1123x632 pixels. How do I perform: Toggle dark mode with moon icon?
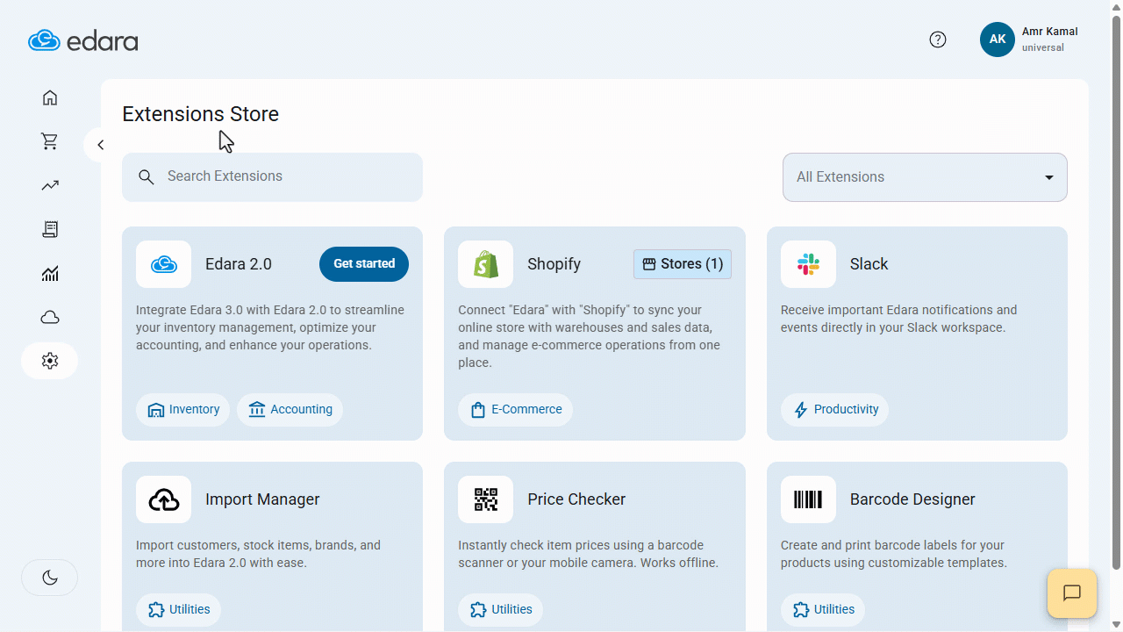coord(50,578)
